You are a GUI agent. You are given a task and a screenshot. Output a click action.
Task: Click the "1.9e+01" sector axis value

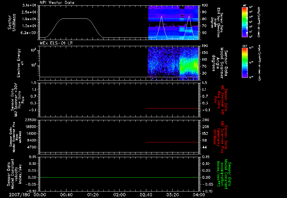click(29, 19)
